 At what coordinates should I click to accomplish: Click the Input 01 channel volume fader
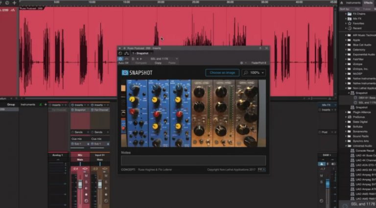pos(100,185)
